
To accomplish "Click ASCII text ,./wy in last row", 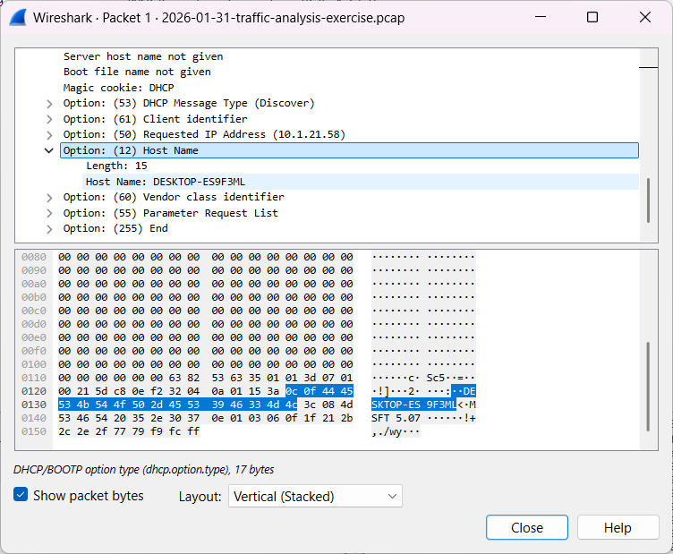I will 388,431.
